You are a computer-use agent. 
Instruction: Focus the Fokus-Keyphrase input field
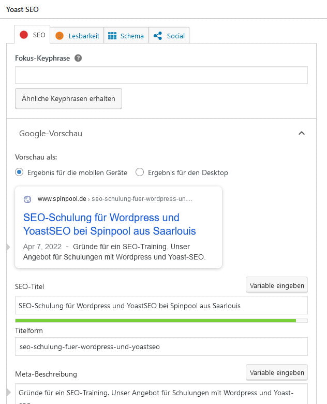click(x=161, y=75)
